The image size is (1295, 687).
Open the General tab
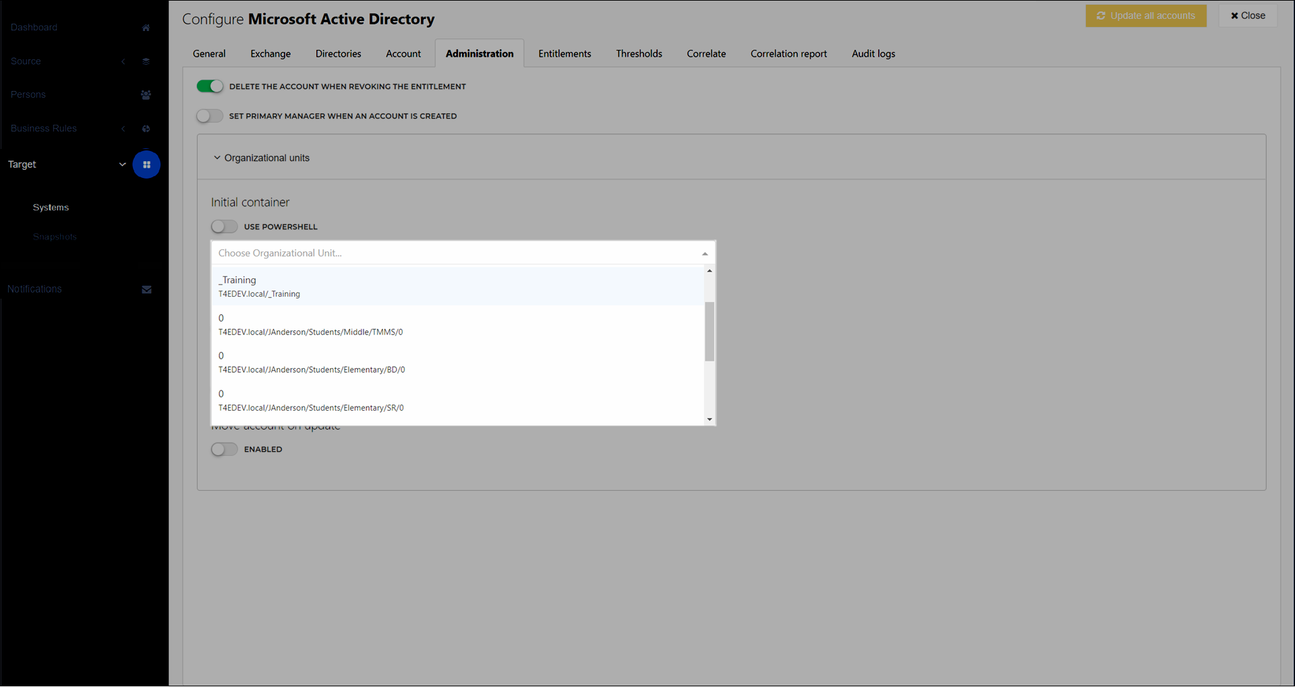(209, 54)
